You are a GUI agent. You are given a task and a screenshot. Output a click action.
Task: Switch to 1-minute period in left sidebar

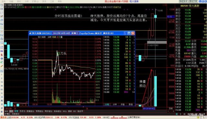[2, 74]
